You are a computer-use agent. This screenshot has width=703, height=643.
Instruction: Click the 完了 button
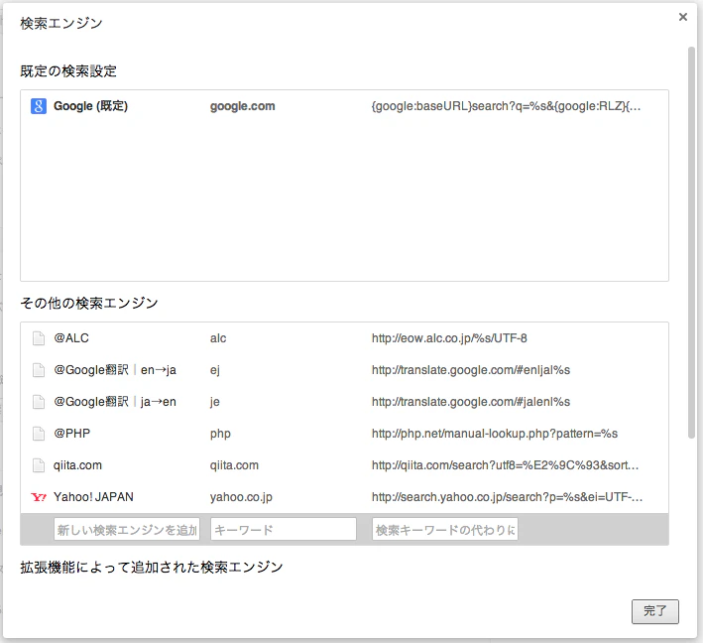pyautogui.click(x=655, y=611)
